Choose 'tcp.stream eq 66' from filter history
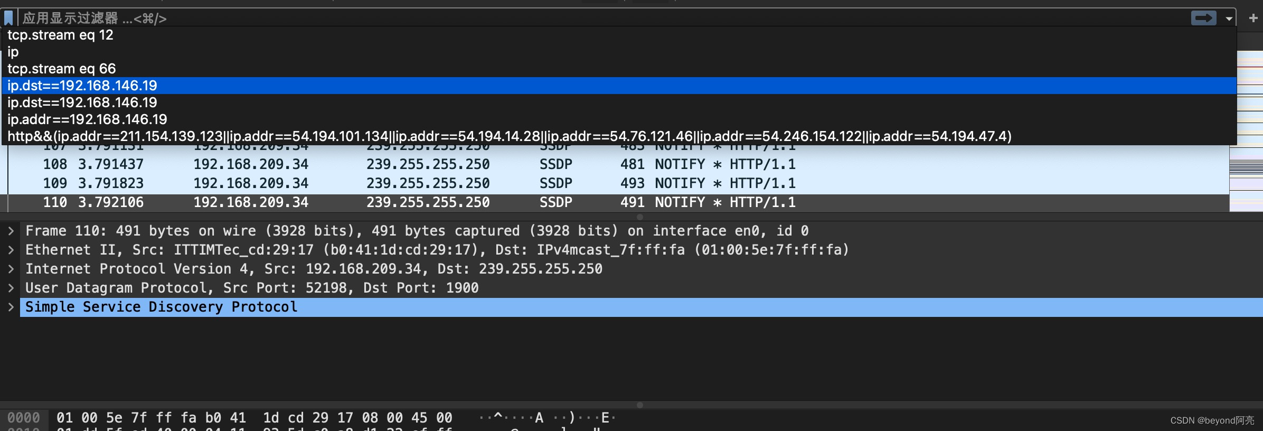This screenshot has width=1263, height=431. click(x=619, y=69)
